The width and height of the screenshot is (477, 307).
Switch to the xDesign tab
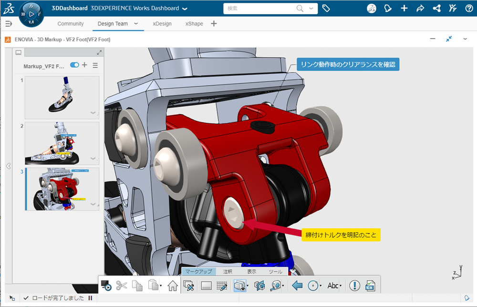click(162, 24)
